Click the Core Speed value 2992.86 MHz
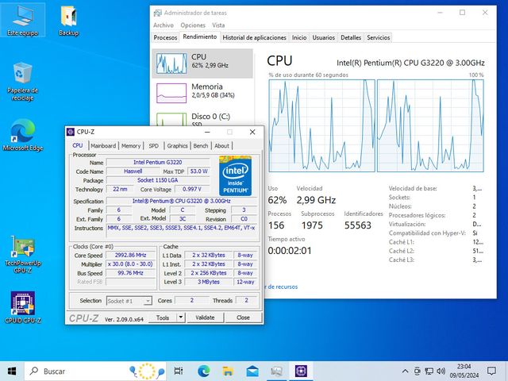Viewport: 508px width, 381px height. (x=130, y=255)
